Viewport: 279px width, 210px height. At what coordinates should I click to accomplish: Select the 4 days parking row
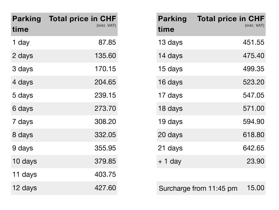click(x=64, y=82)
